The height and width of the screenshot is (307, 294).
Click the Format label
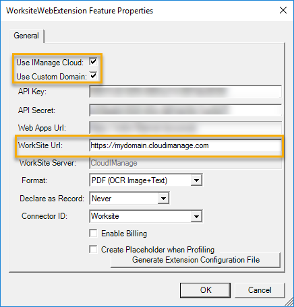pyautogui.click(x=34, y=180)
